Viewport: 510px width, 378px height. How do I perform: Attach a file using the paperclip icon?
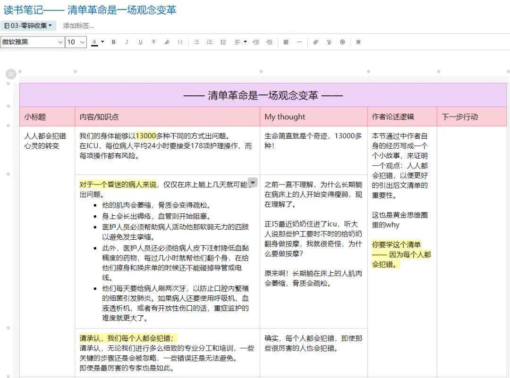(x=315, y=42)
